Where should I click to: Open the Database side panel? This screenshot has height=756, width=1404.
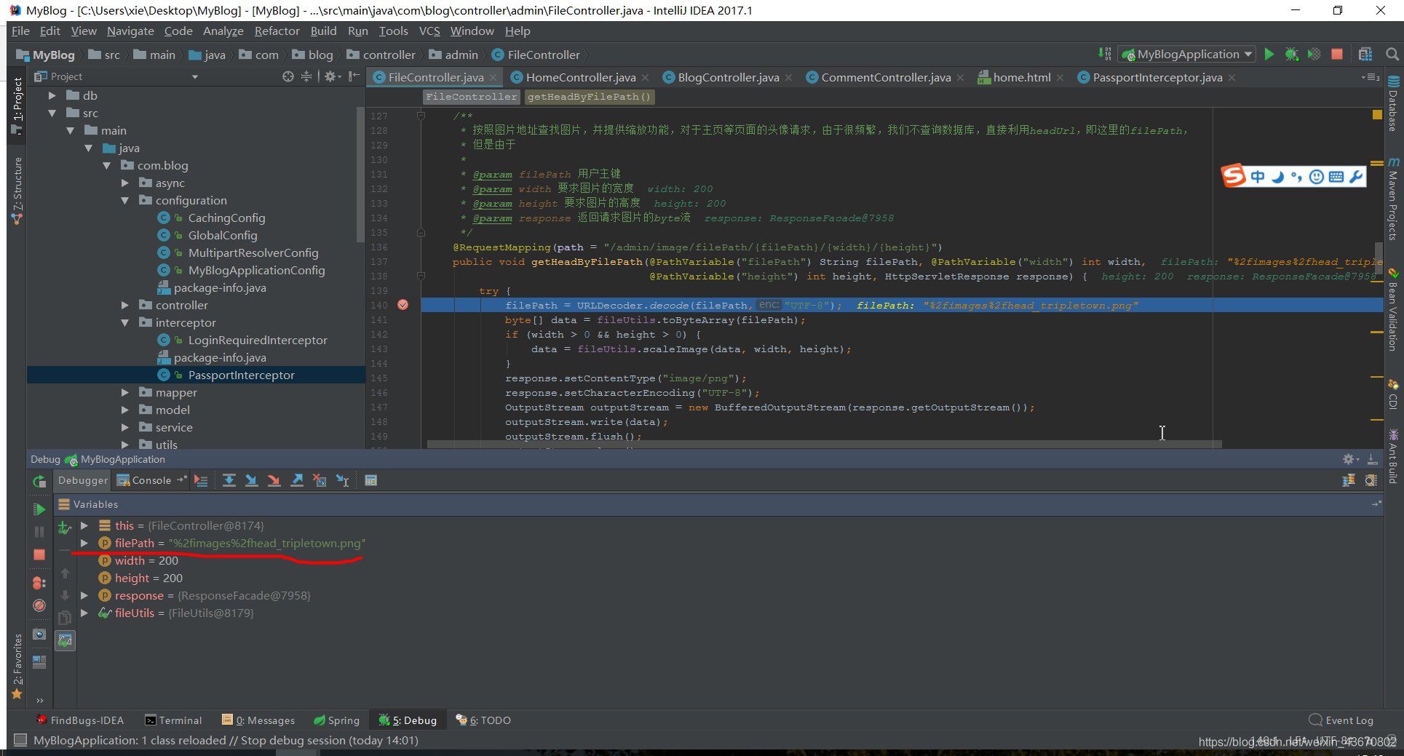1392,103
